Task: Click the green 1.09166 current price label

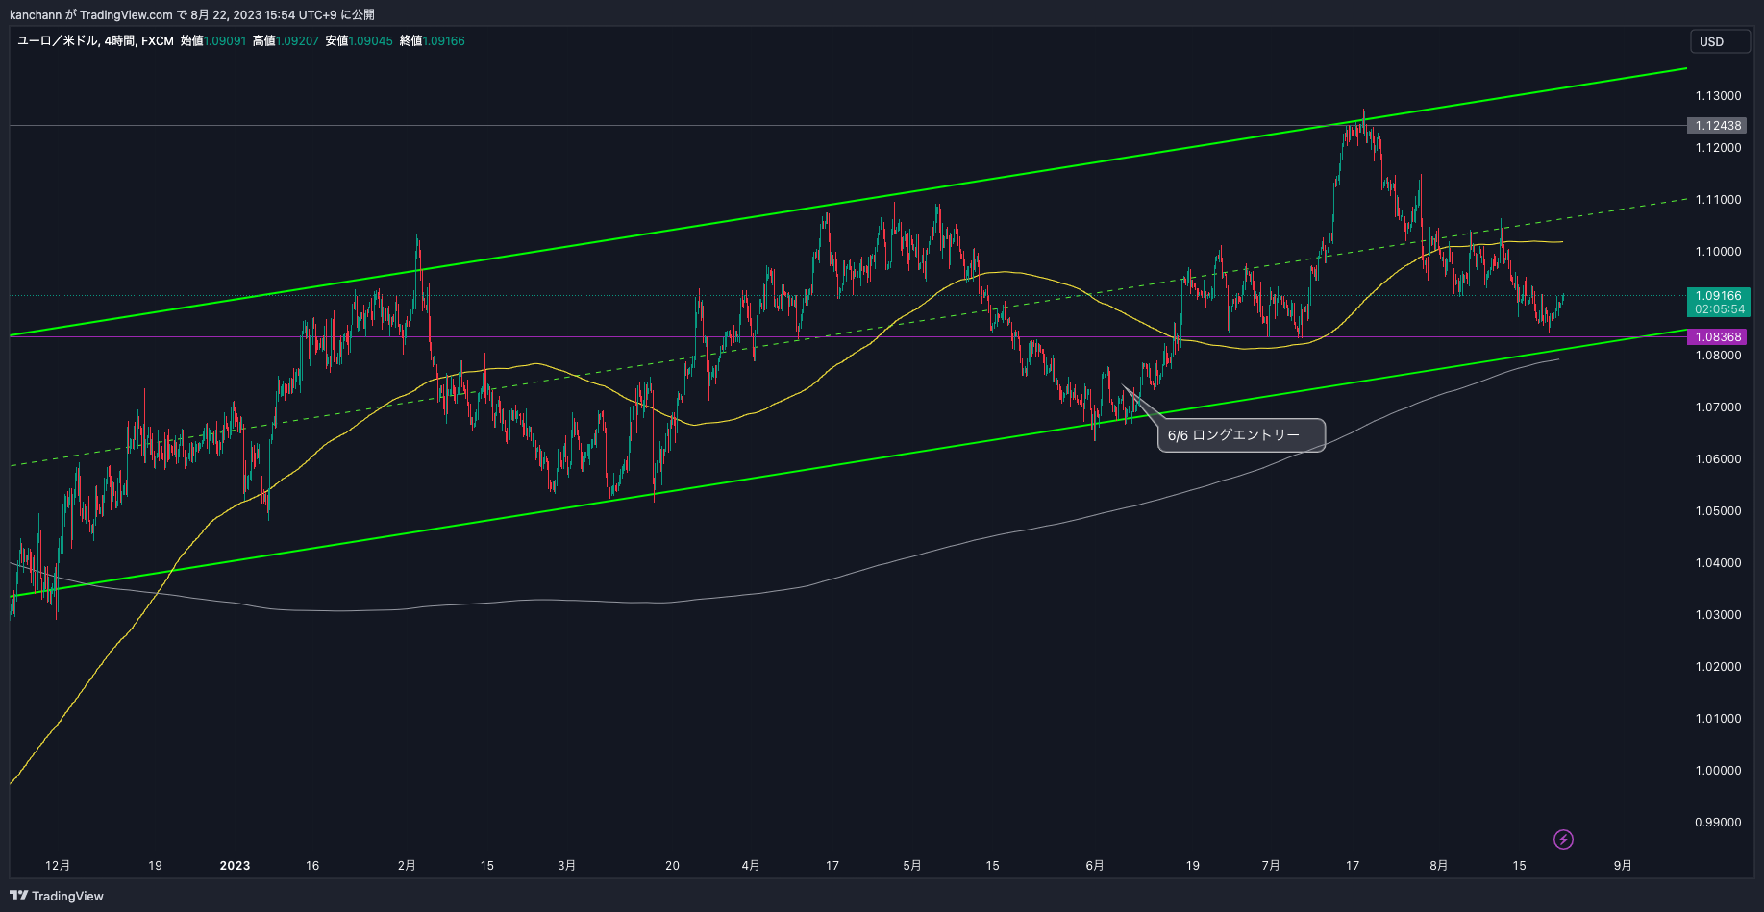Action: pos(1719,303)
